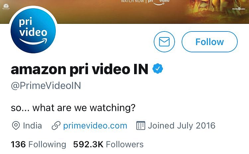Click the India location text
This screenshot has width=249, height=154.
33,126
